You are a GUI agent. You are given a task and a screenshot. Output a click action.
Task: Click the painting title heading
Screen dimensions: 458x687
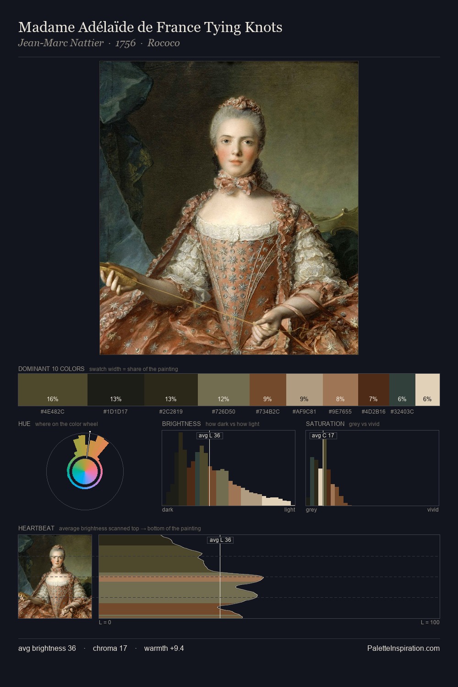pos(150,27)
